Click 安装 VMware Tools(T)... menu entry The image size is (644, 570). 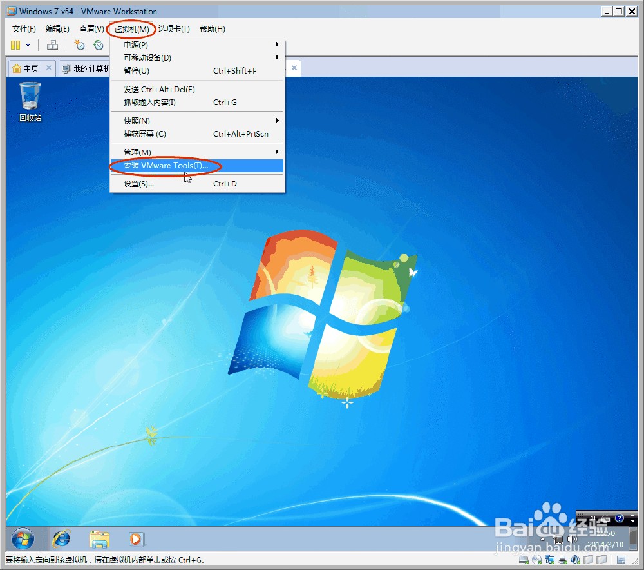point(197,165)
